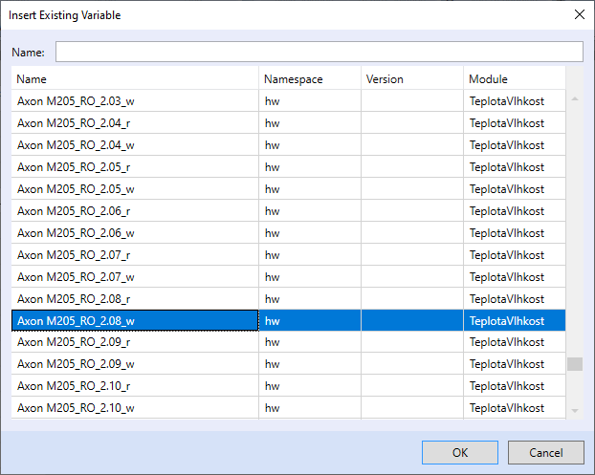The width and height of the screenshot is (595, 475).
Task: Focus the Name search input field
Action: point(319,52)
